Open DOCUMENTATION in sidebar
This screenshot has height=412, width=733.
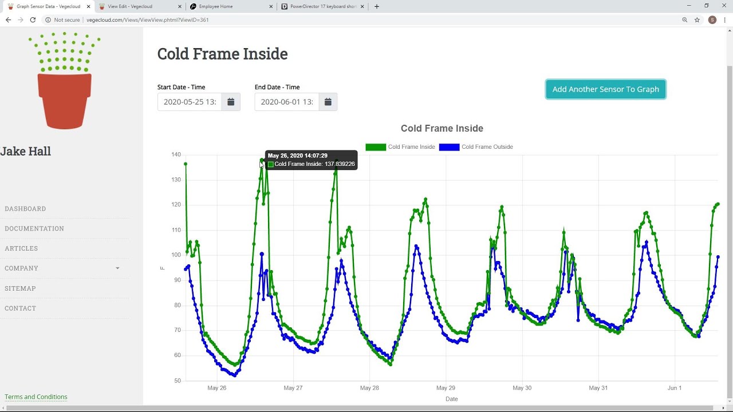pos(34,228)
